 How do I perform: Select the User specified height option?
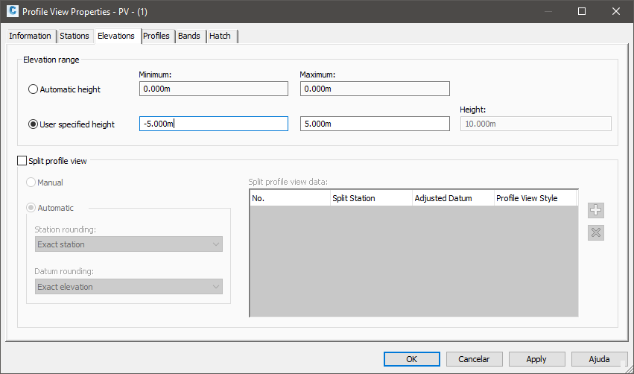pyautogui.click(x=33, y=124)
